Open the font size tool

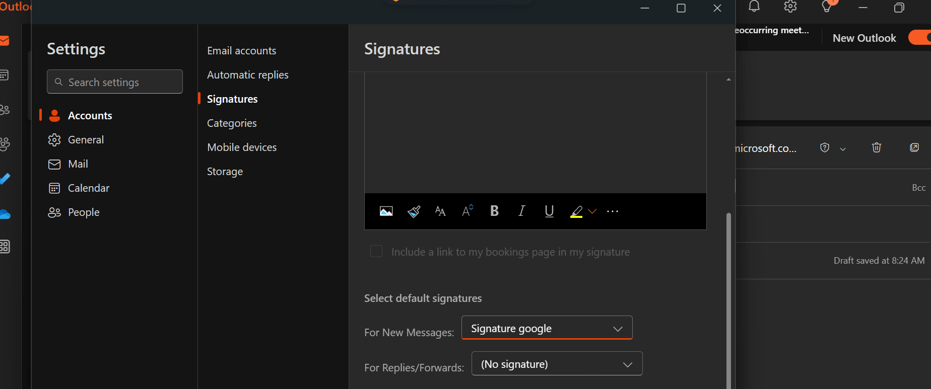[440, 211]
